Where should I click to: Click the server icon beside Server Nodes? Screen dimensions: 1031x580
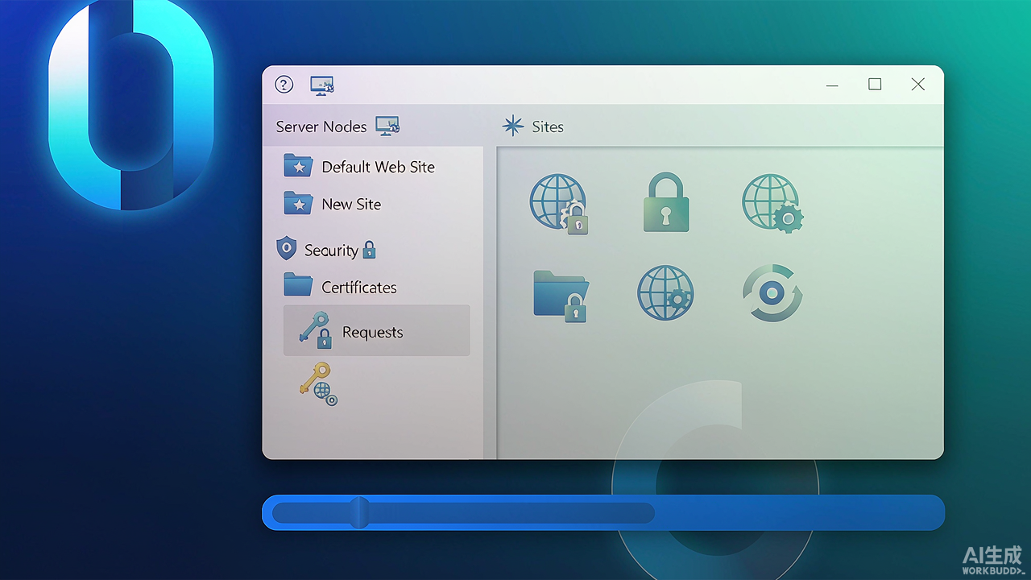coord(387,126)
